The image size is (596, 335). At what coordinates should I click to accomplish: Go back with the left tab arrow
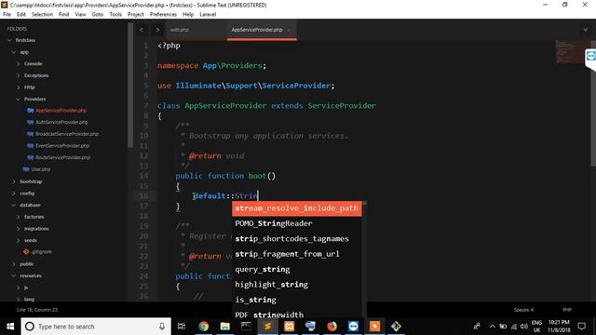tap(142, 30)
